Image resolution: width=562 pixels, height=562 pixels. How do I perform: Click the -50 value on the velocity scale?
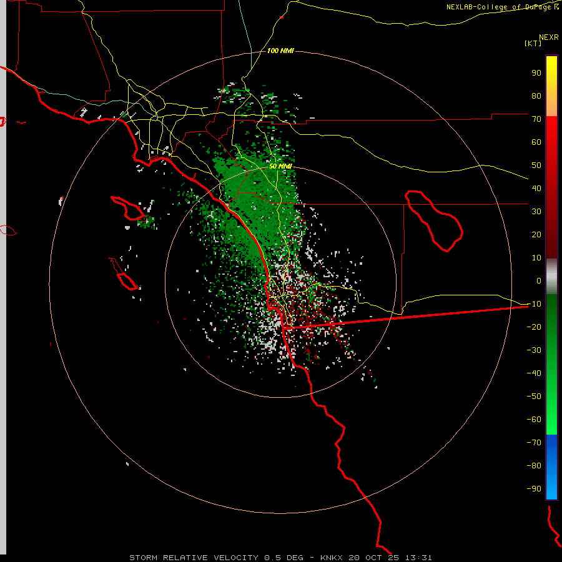pyautogui.click(x=534, y=397)
